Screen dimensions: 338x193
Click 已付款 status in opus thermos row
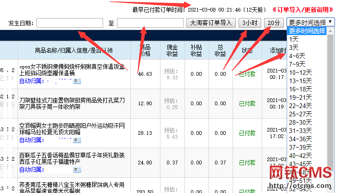coord(247,74)
